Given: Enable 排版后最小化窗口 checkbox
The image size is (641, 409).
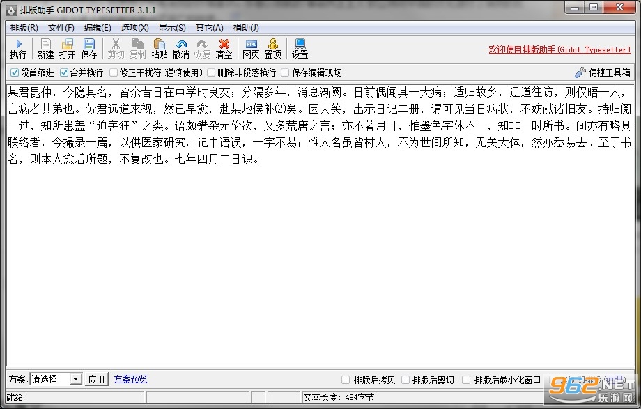Looking at the screenshot, I should (x=466, y=380).
